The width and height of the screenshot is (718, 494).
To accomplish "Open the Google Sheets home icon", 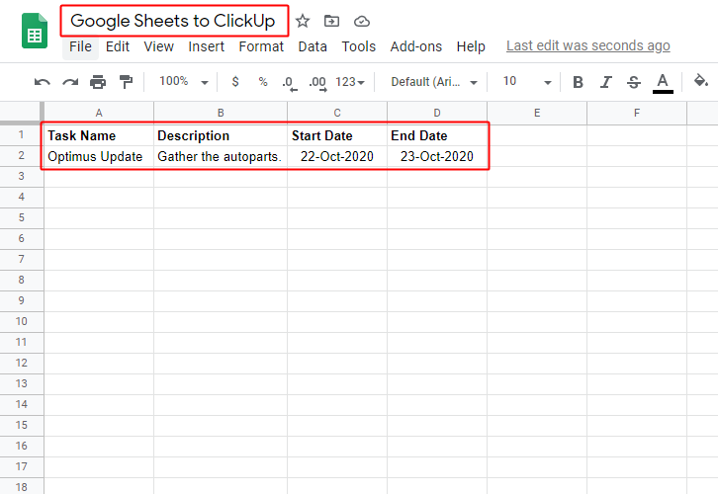I will click(35, 31).
